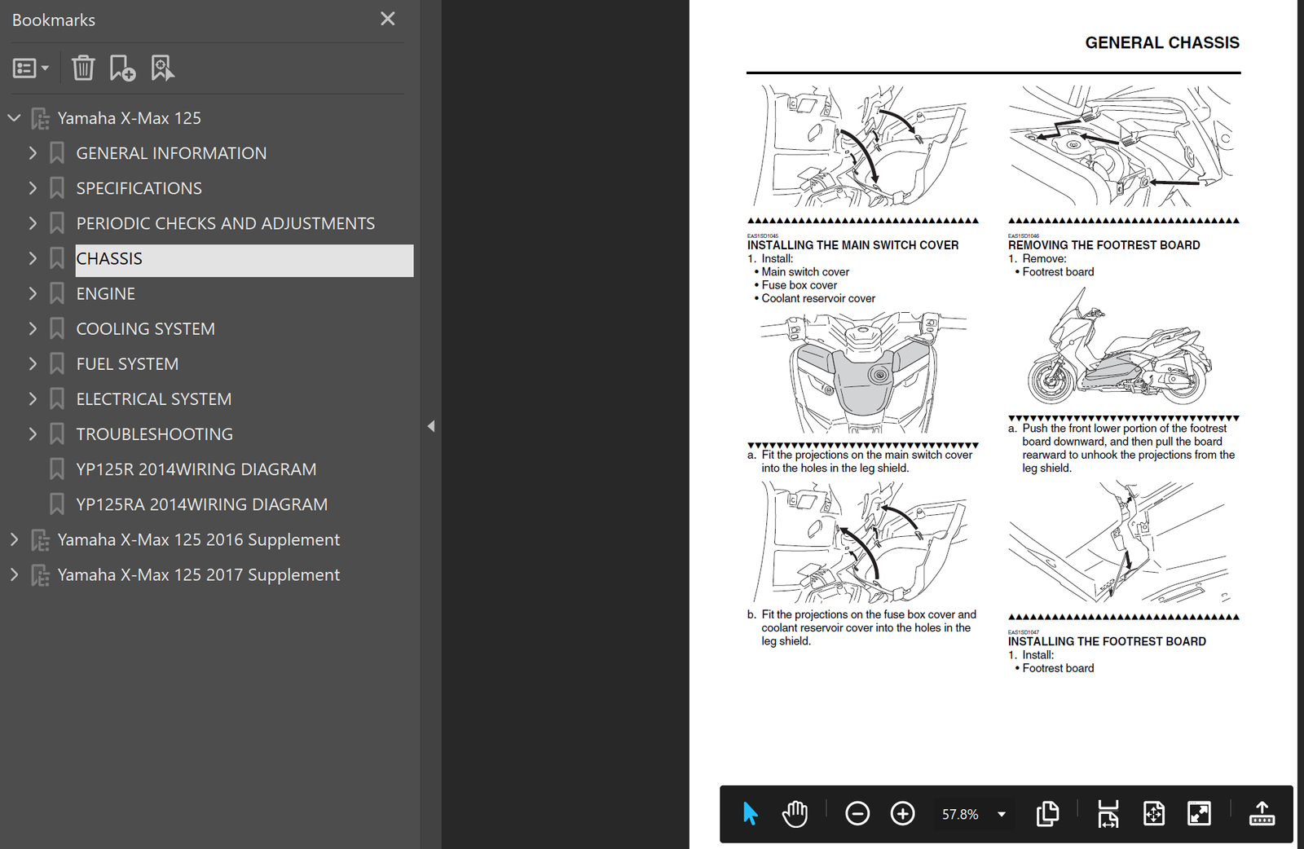Fit one full page to window
This screenshot has width=1304, height=849.
click(1154, 813)
